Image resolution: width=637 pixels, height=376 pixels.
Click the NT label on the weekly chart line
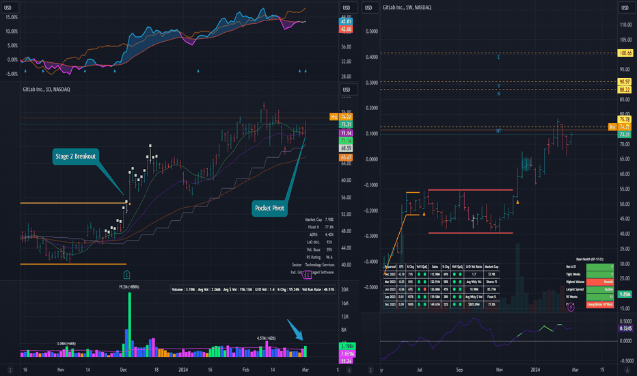click(498, 131)
